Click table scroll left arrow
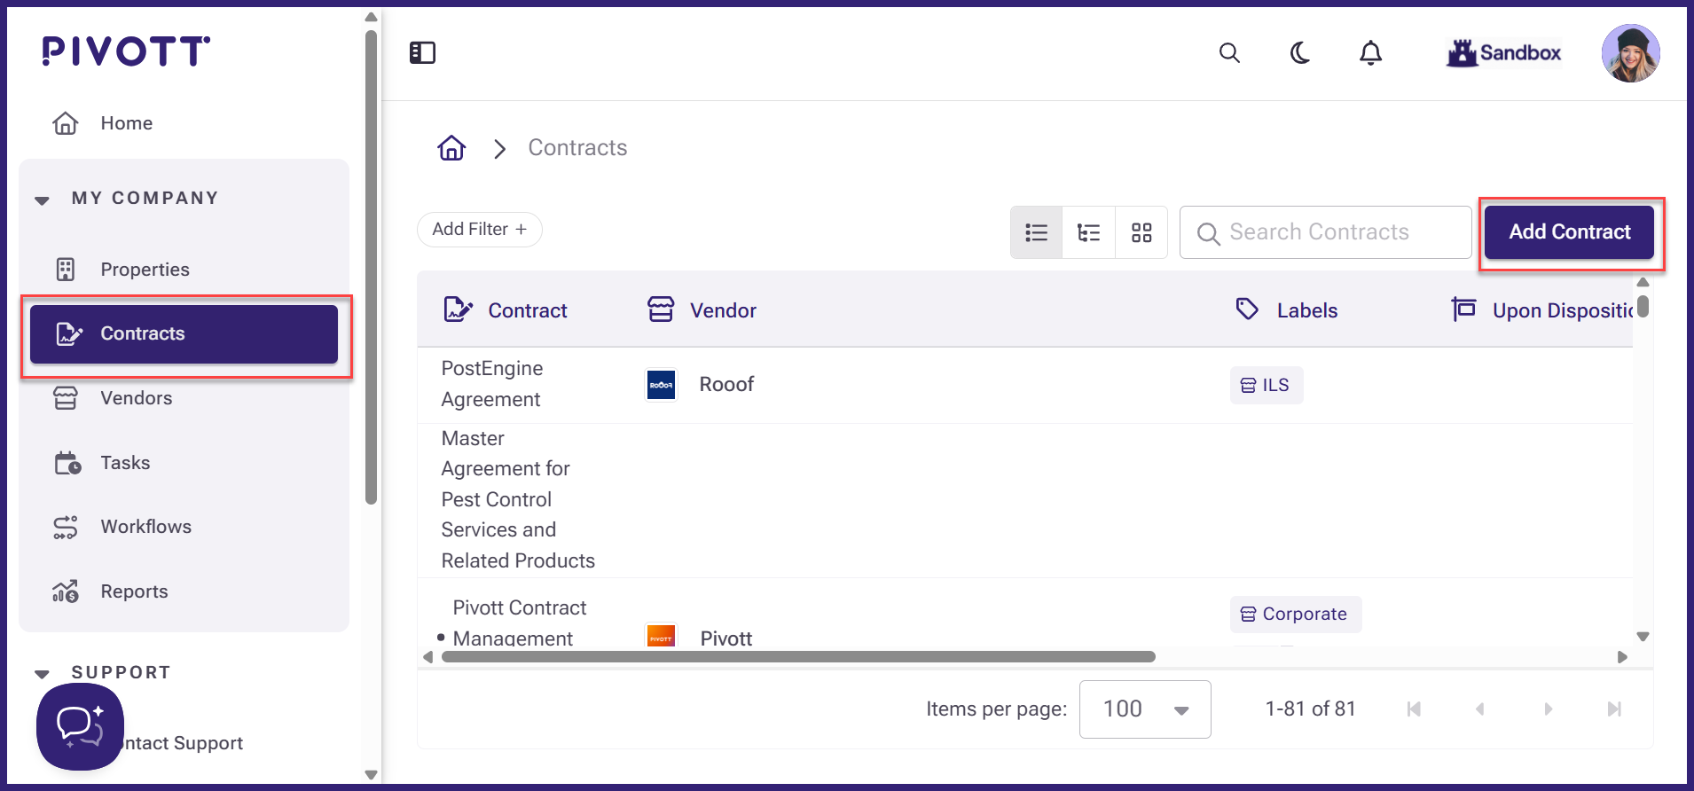This screenshot has width=1694, height=791. (x=427, y=657)
